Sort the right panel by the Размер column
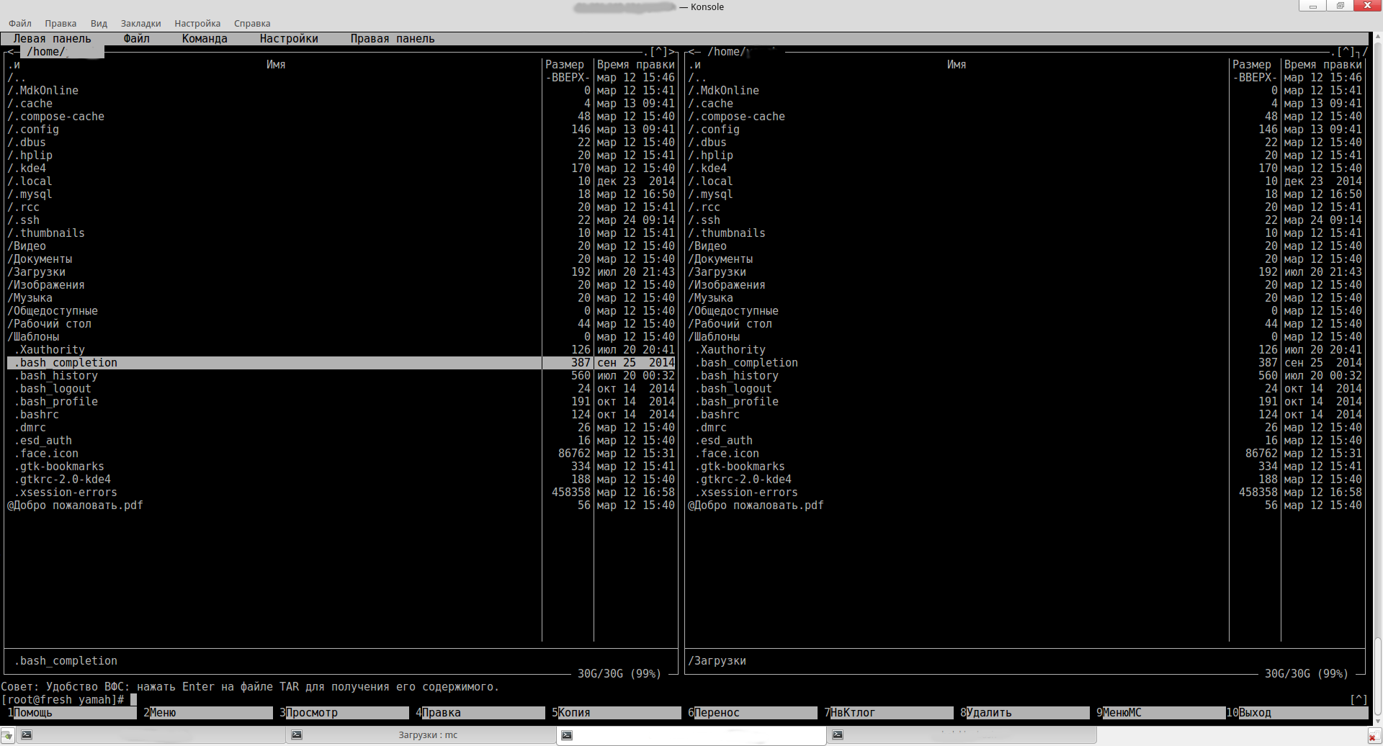This screenshot has width=1383, height=746. (1252, 65)
